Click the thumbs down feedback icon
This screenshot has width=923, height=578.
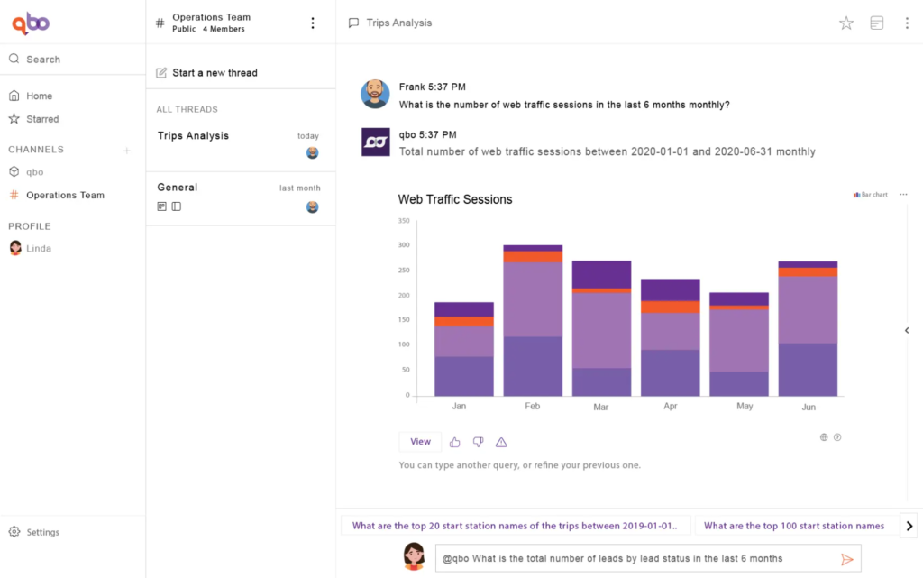(478, 442)
